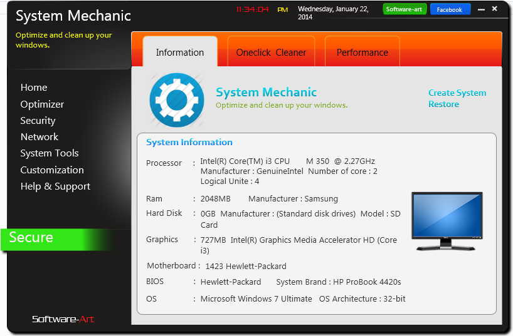
Task: Click the 1423 Hewlett-Packard motherboard value
Action: [246, 266]
